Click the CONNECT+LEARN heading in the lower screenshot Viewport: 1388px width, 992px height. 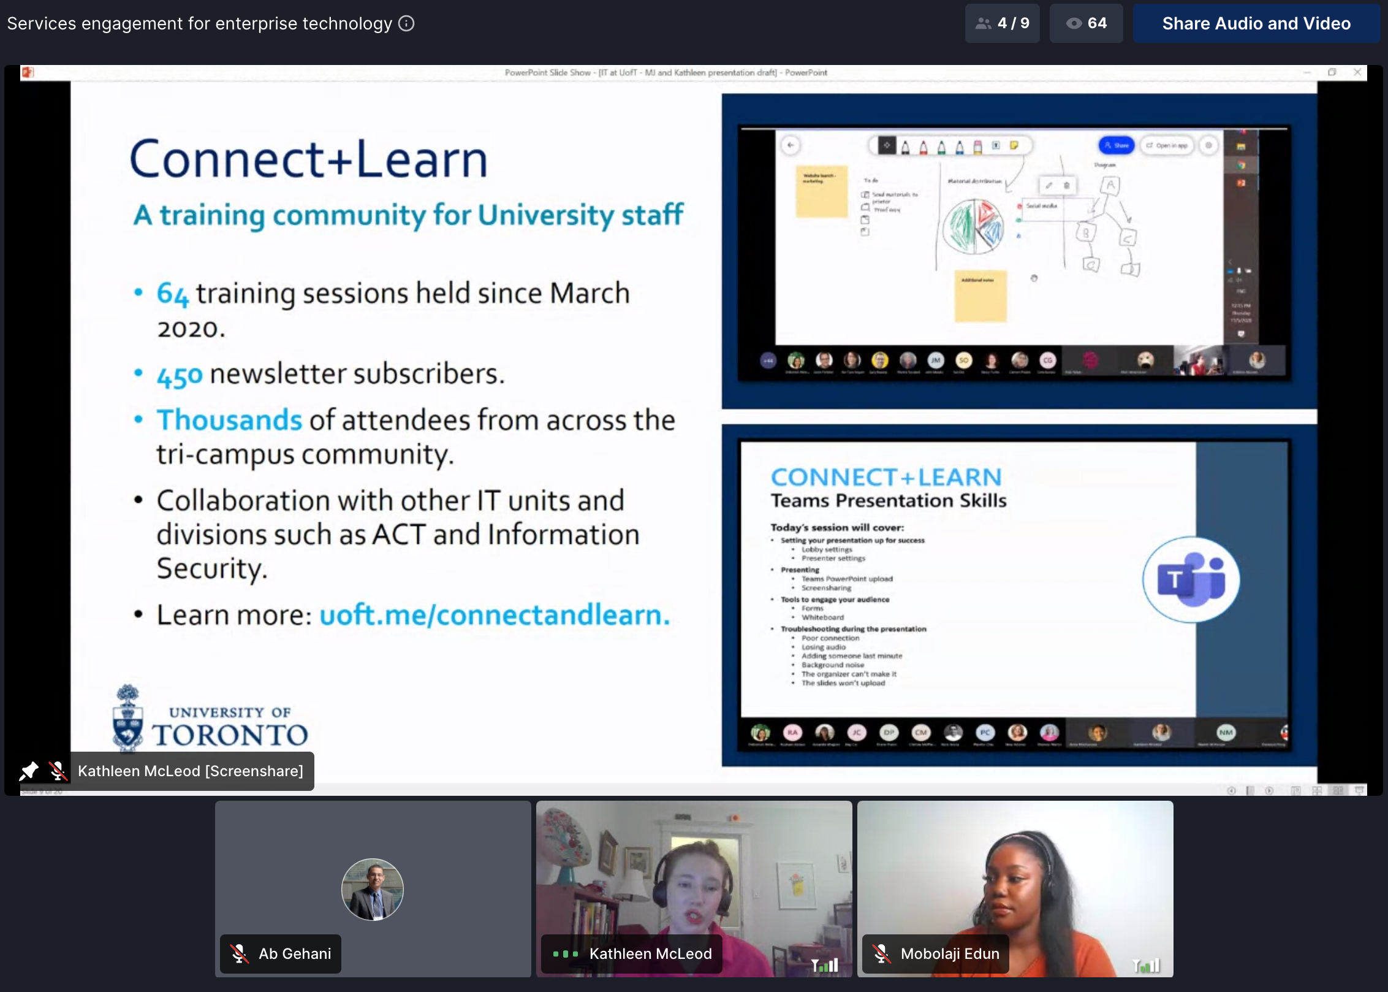[886, 476]
